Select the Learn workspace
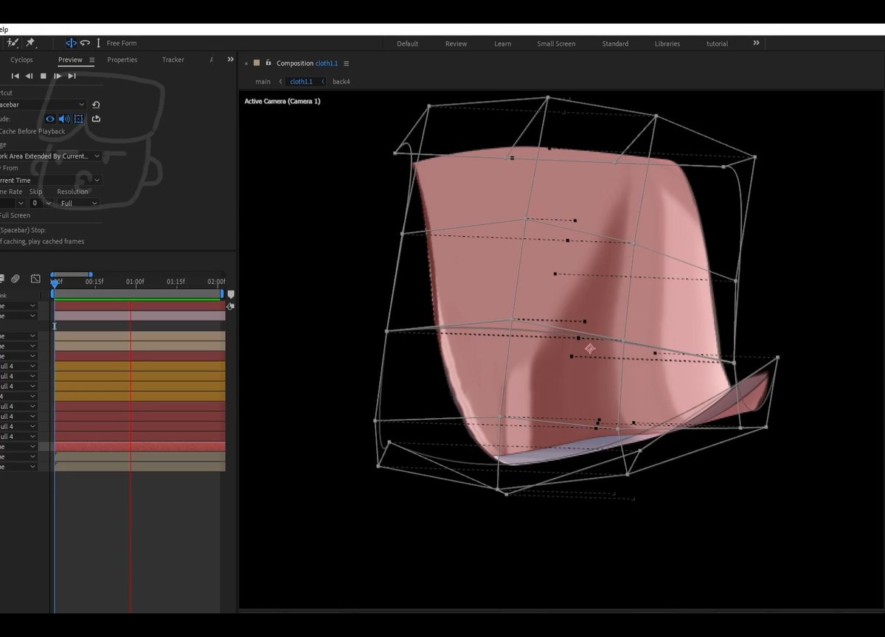This screenshot has width=885, height=637. pos(502,43)
